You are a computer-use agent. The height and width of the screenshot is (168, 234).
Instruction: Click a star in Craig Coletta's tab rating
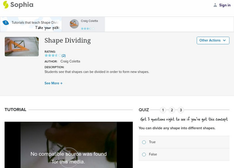coord(85,28)
